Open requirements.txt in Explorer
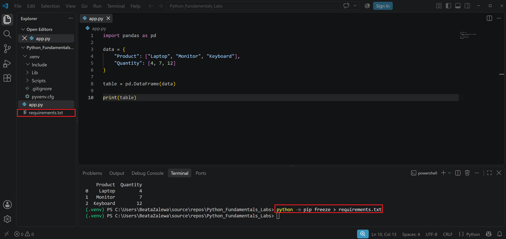506x239 pixels. (x=46, y=113)
